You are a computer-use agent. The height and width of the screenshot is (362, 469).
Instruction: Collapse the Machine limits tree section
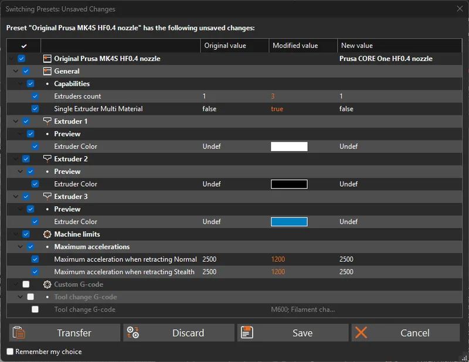coord(15,234)
